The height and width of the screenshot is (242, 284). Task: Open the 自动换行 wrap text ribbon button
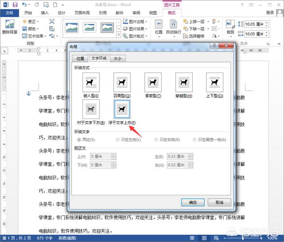174,28
